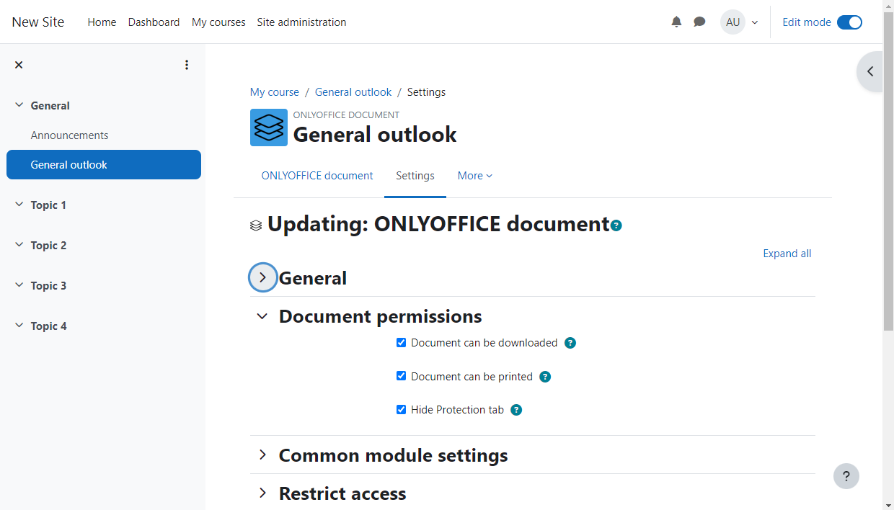The width and height of the screenshot is (894, 510).
Task: Collapse the Document permissions section
Action: (262, 316)
